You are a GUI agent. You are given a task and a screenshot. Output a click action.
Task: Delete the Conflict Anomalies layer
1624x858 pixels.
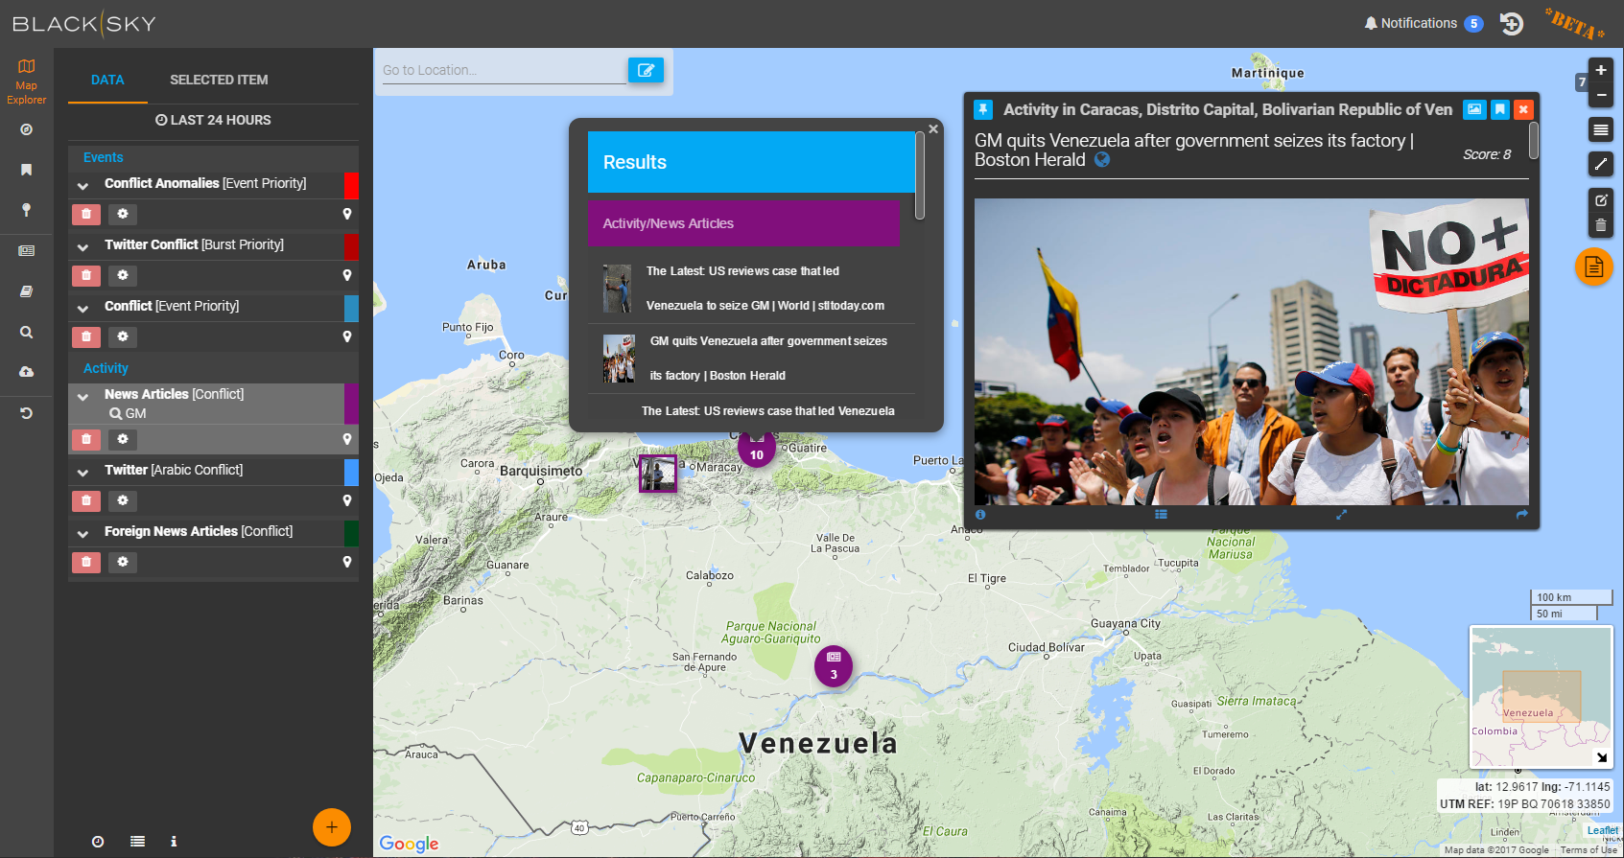(x=86, y=214)
